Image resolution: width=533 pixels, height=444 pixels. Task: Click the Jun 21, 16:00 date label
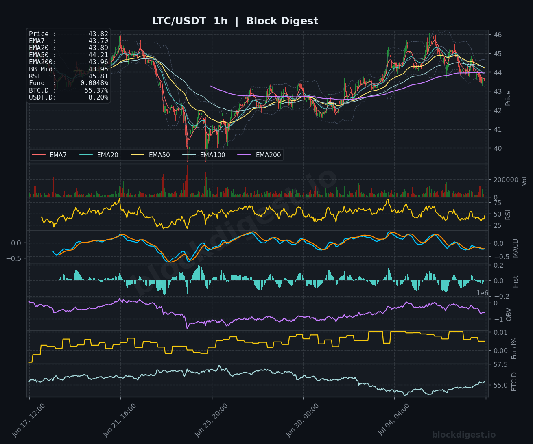[x=120, y=420]
